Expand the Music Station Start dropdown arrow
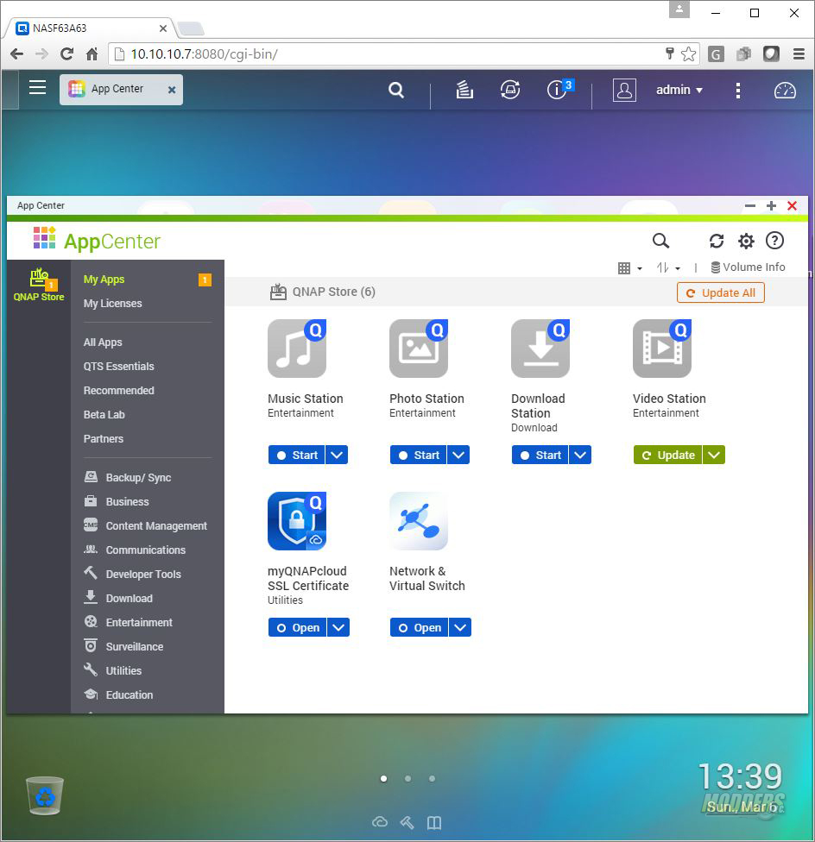 pos(337,455)
